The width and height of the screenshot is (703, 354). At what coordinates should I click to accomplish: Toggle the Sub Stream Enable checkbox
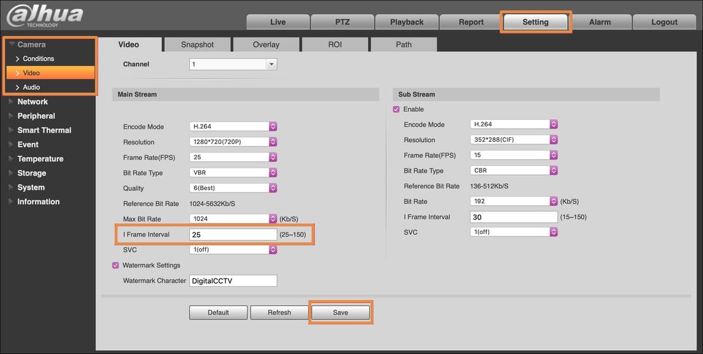[396, 109]
